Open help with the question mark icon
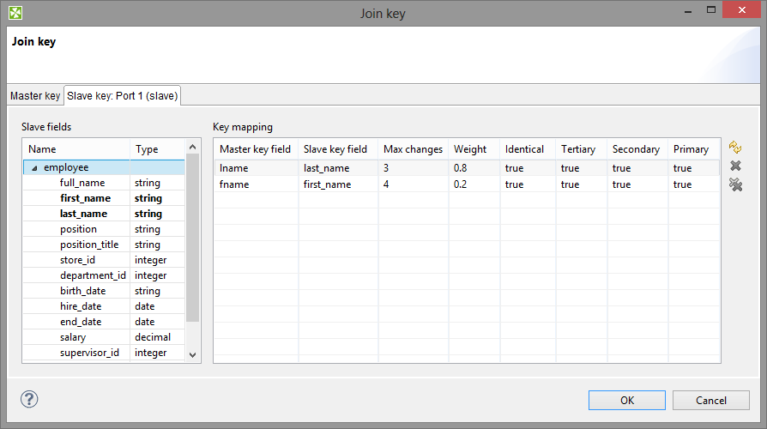Viewport: 767px width, 429px height. click(29, 399)
